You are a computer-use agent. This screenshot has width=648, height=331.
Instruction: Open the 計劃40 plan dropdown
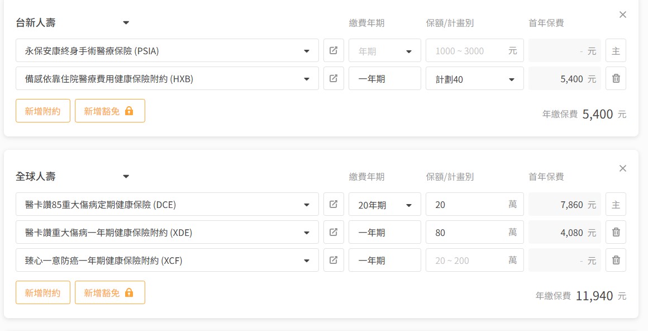474,79
